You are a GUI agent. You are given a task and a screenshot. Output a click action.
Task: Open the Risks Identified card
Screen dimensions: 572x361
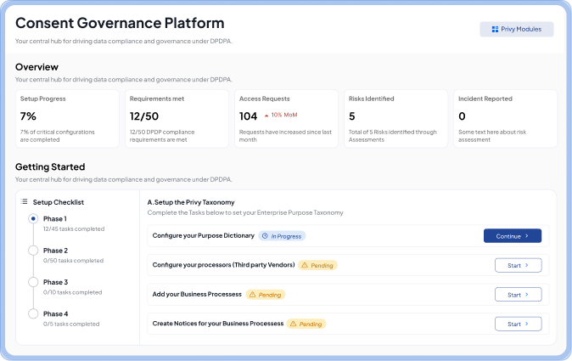click(x=395, y=119)
